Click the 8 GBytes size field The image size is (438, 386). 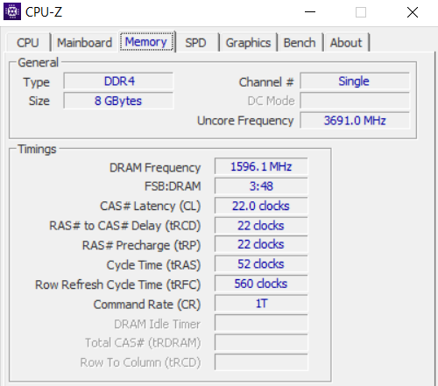[118, 101]
